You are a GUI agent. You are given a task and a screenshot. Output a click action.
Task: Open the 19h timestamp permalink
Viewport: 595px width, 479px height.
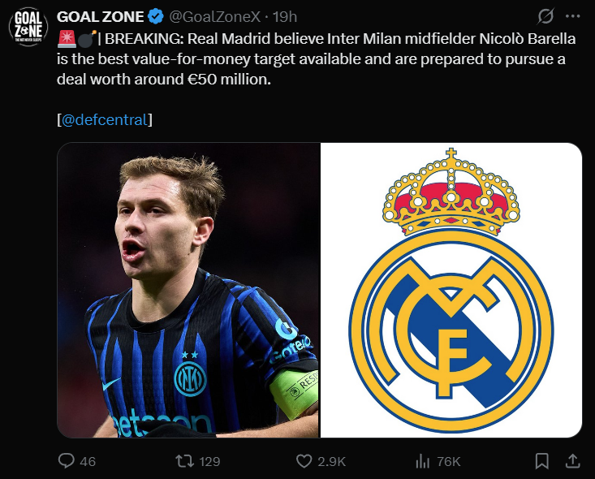click(285, 16)
